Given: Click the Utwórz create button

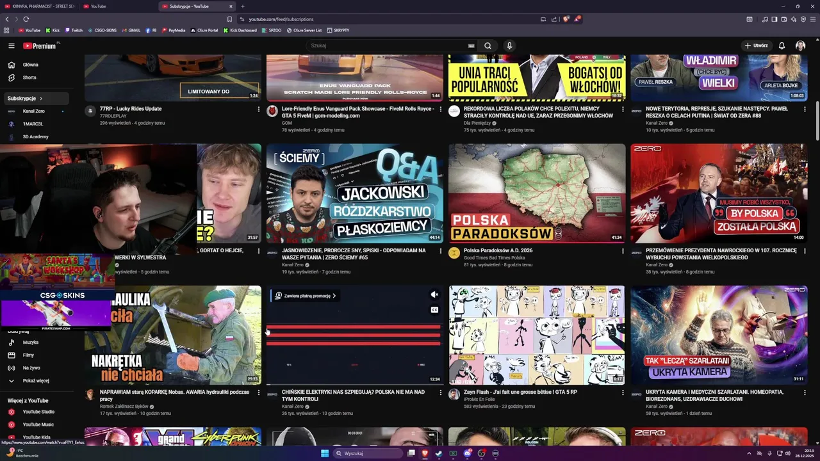Looking at the screenshot, I should click(x=756, y=45).
